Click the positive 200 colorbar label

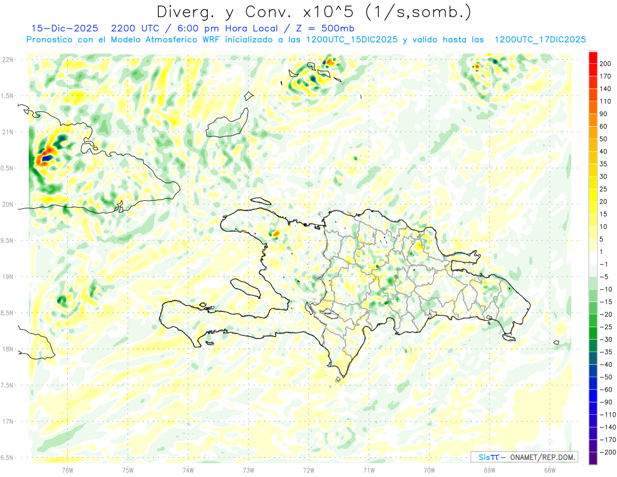point(606,63)
